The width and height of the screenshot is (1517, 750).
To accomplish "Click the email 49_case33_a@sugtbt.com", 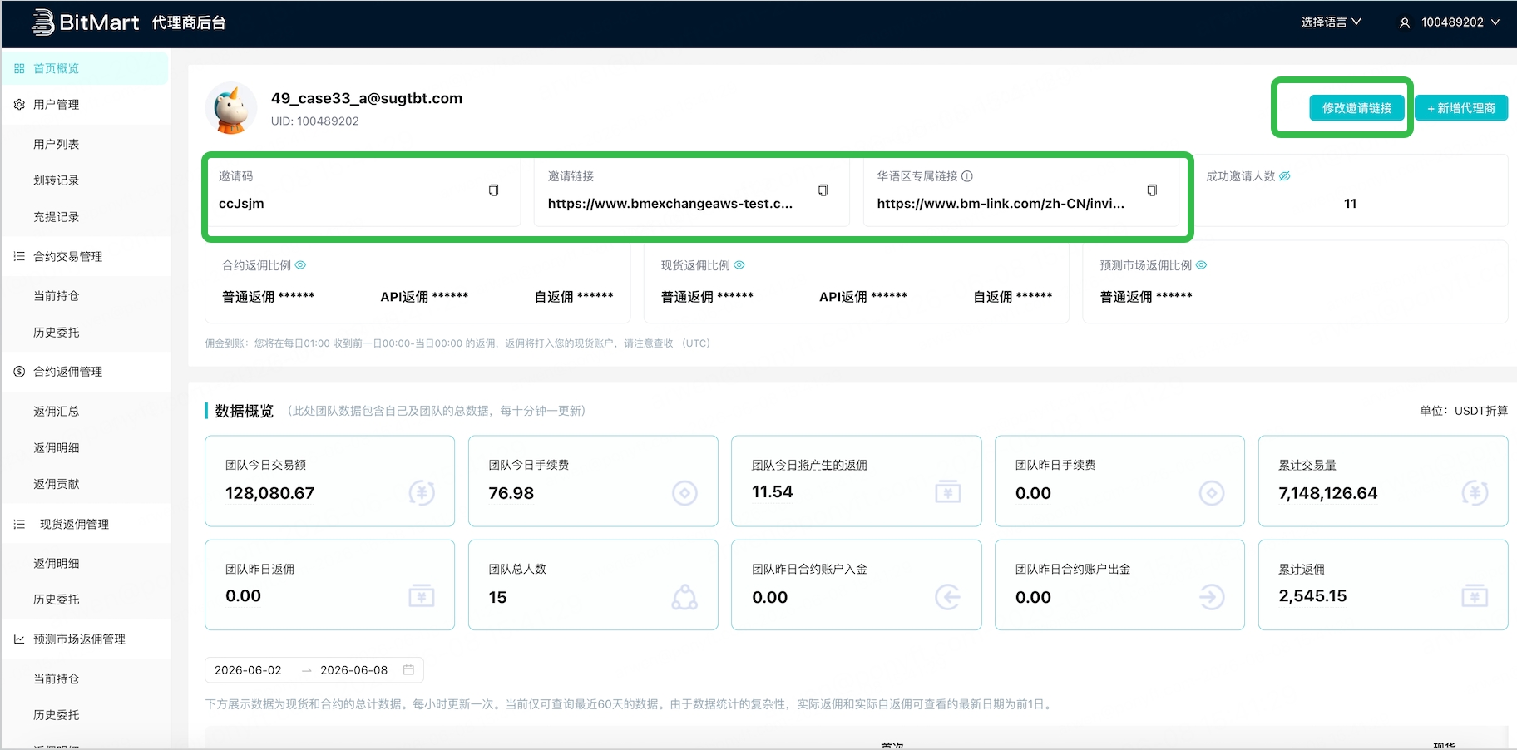I will coord(367,98).
